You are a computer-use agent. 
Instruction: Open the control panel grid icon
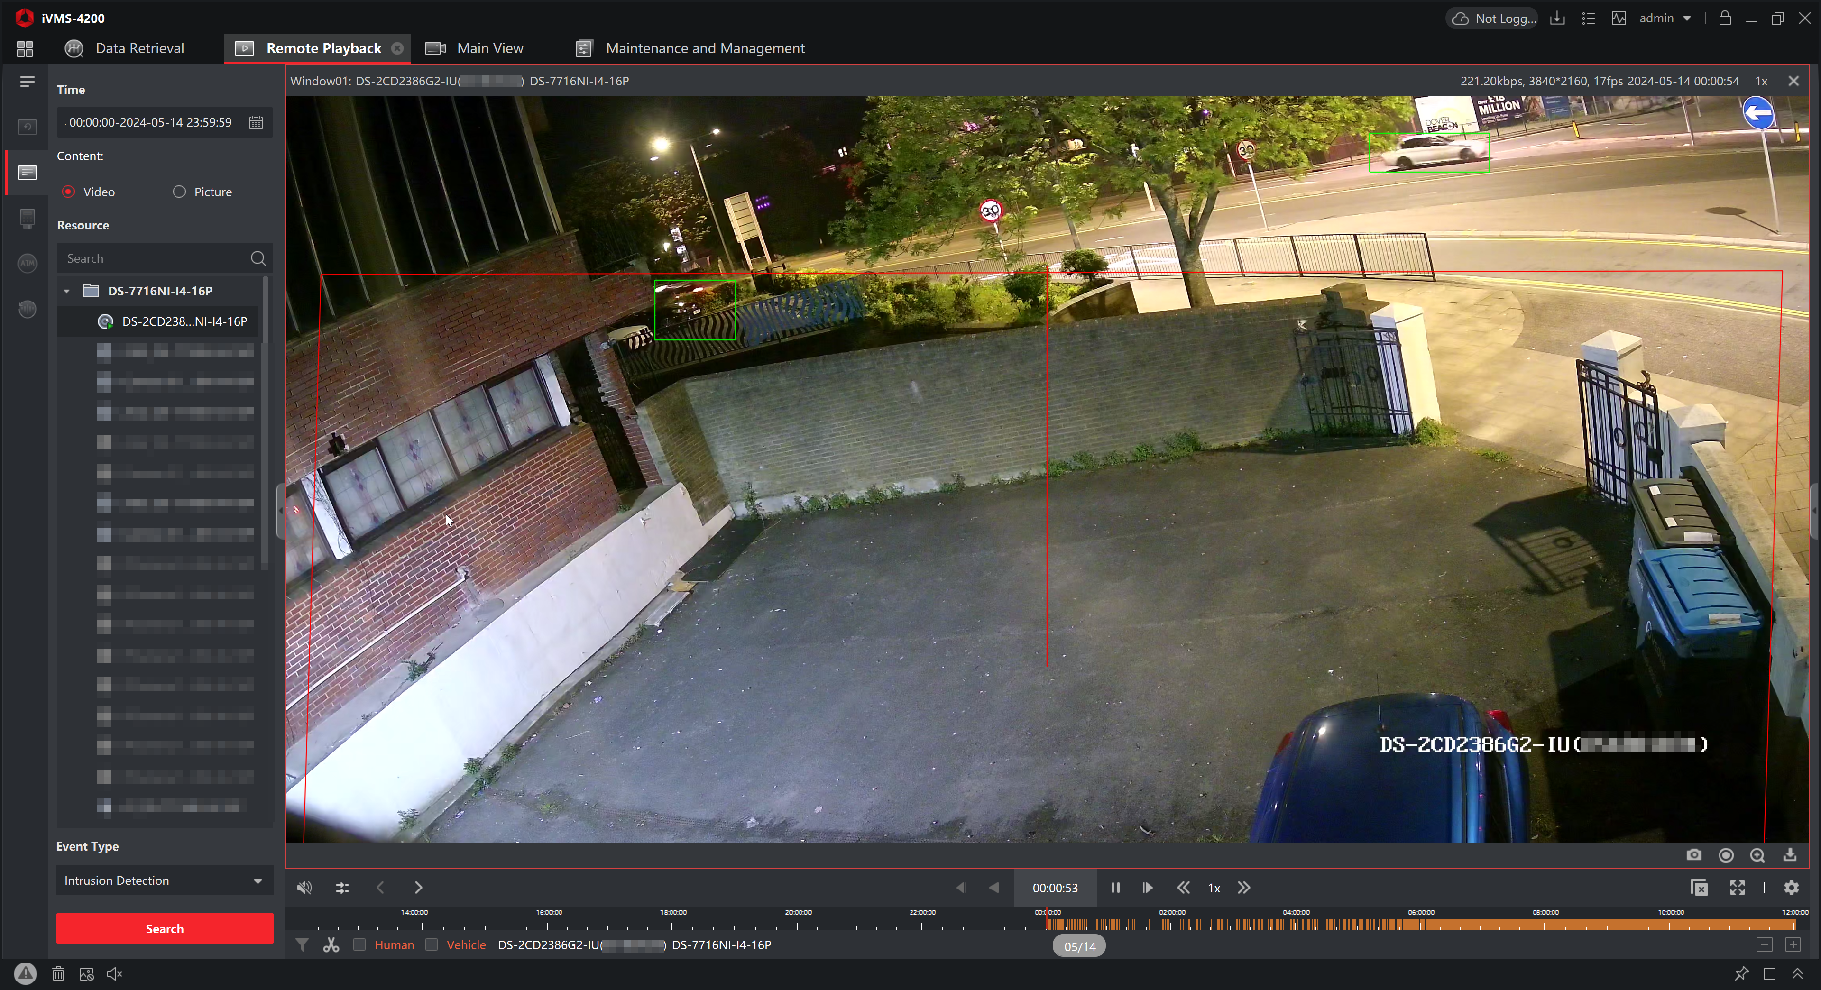pyautogui.click(x=25, y=48)
